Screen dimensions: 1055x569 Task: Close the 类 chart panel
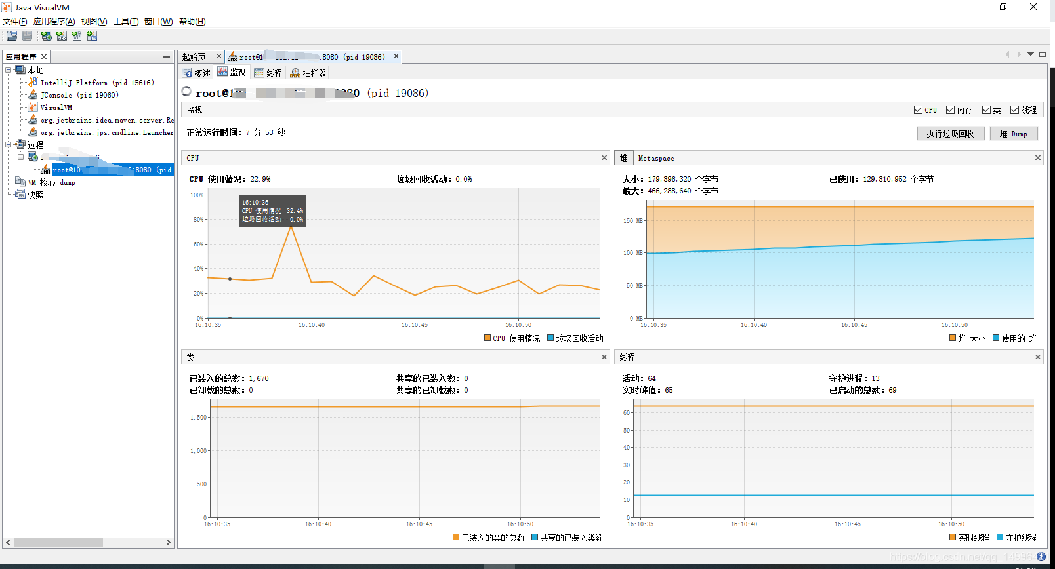coord(604,357)
